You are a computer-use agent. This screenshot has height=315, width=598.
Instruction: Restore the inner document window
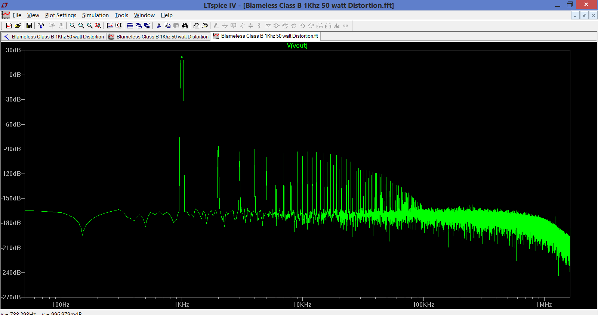point(584,15)
